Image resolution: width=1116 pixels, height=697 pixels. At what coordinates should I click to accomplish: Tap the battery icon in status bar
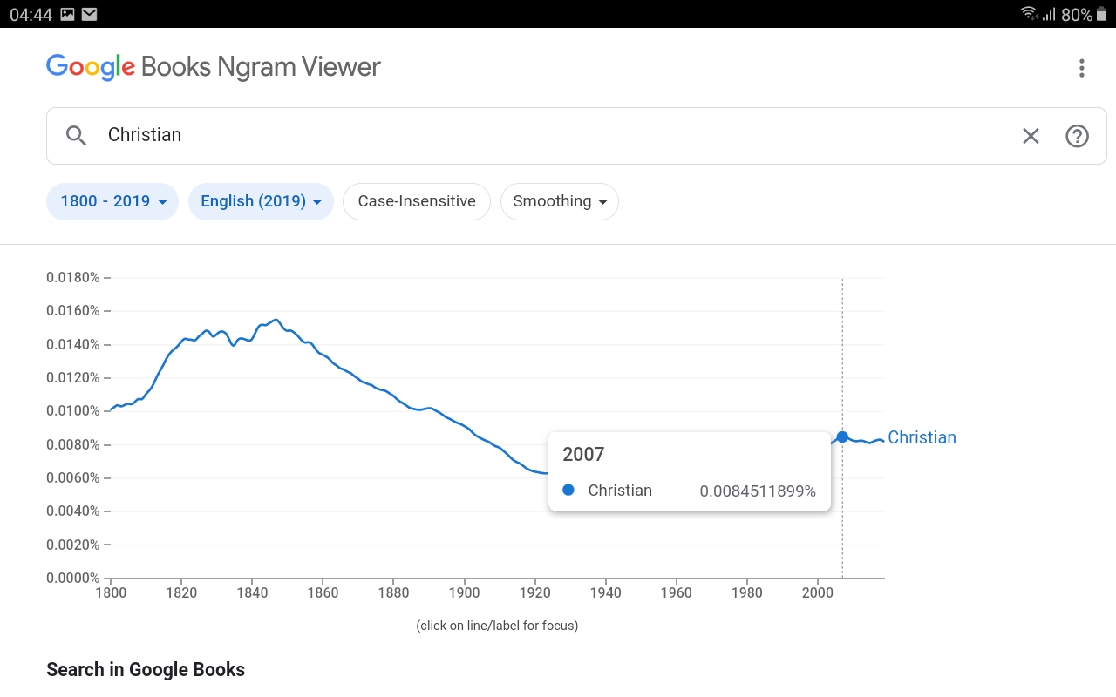coord(1101,14)
